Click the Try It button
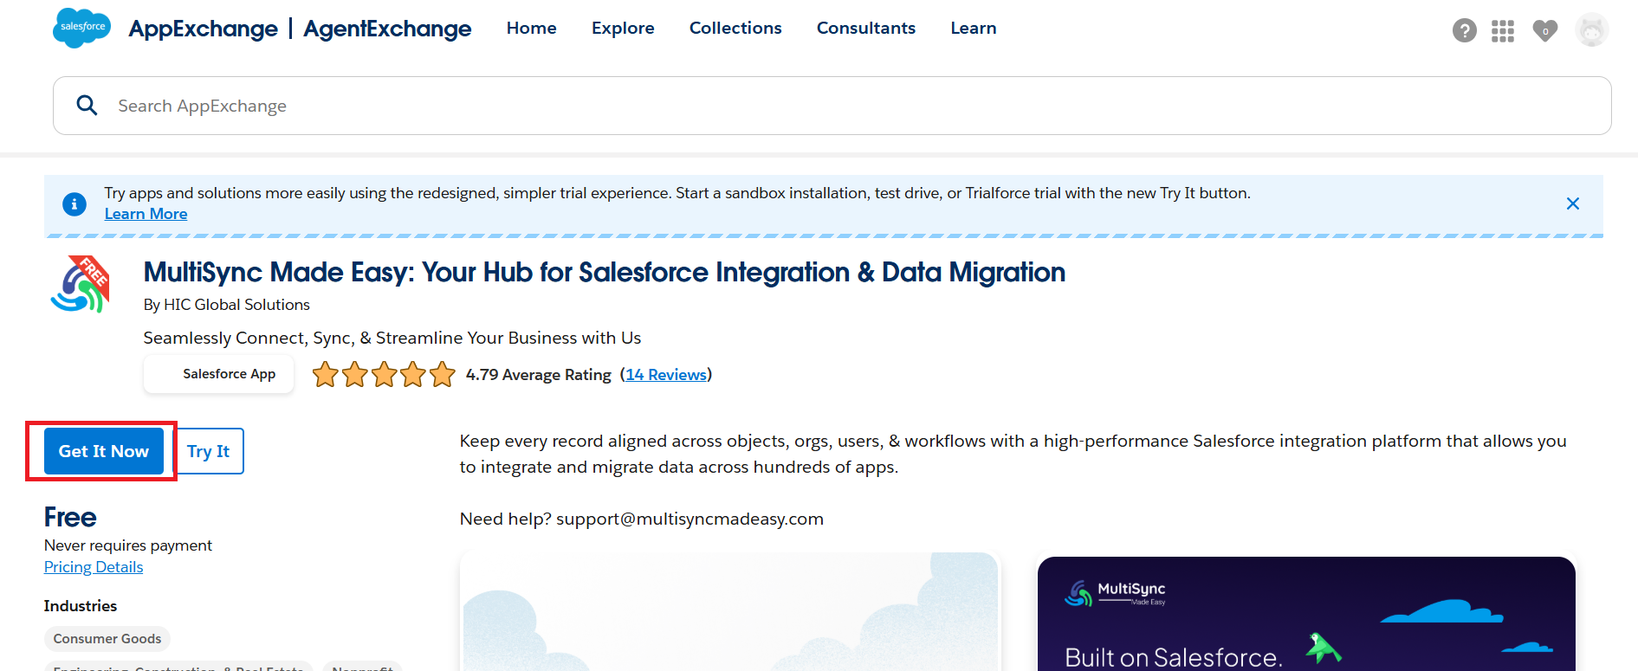Image resolution: width=1638 pixels, height=671 pixels. [209, 451]
